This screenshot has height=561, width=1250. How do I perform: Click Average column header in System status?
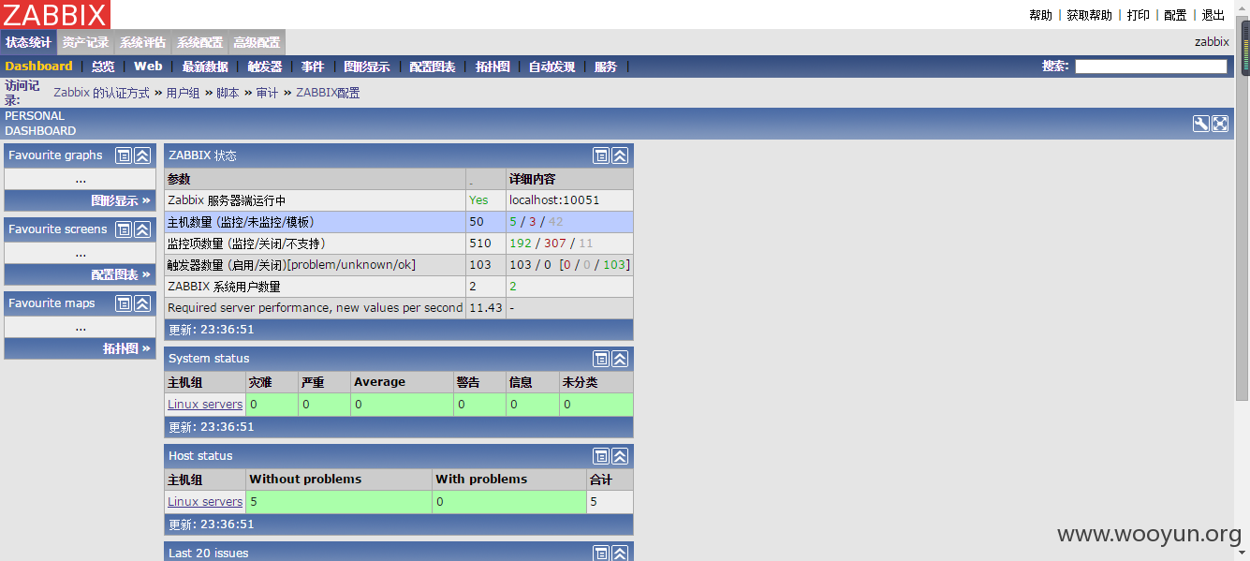tap(379, 382)
